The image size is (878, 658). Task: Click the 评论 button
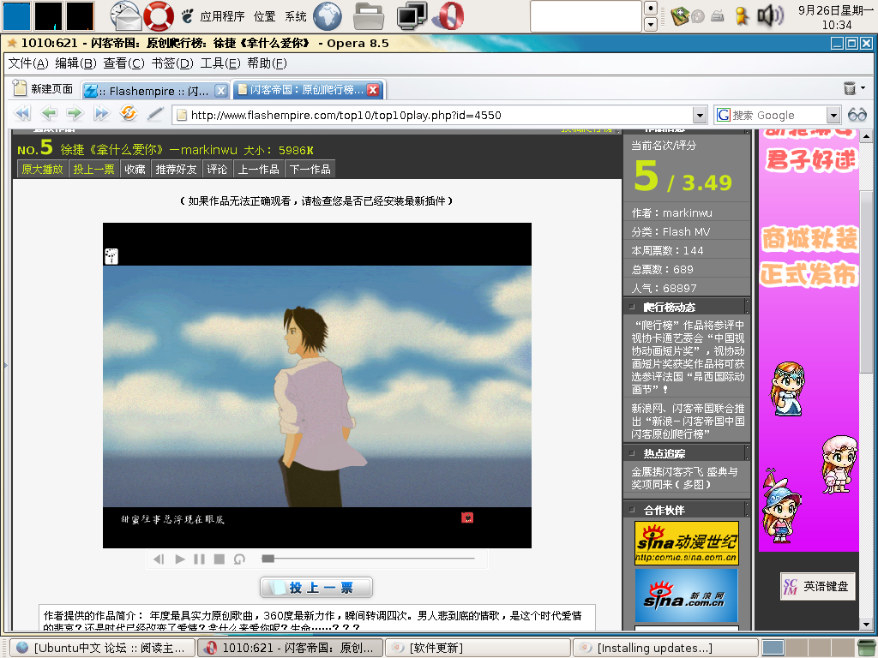(x=217, y=169)
